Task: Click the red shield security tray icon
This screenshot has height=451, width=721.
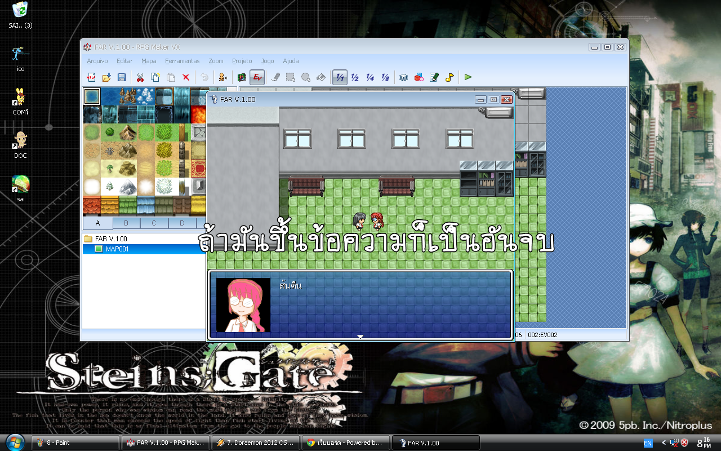Action: 684,443
